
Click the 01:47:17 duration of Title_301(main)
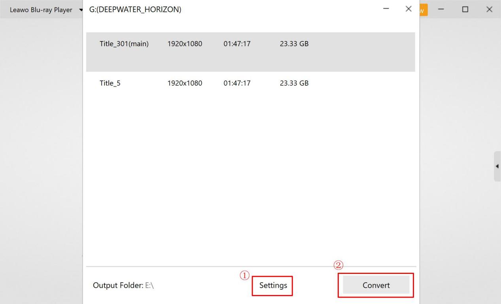237,44
